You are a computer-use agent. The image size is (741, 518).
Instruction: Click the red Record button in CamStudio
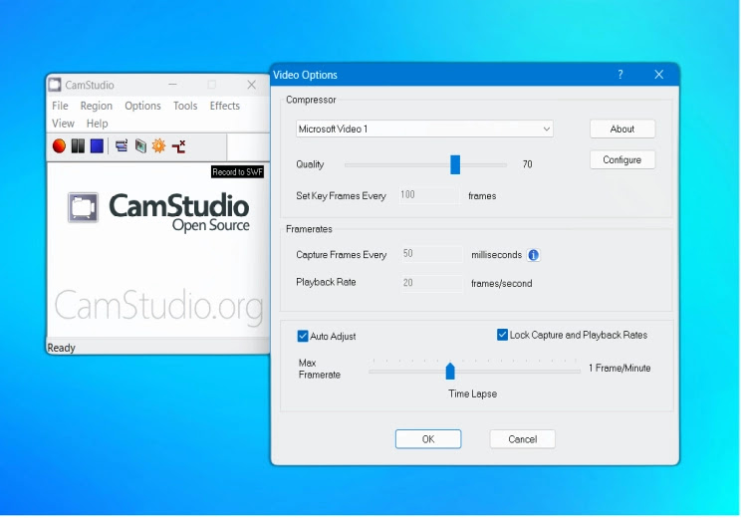pos(59,146)
